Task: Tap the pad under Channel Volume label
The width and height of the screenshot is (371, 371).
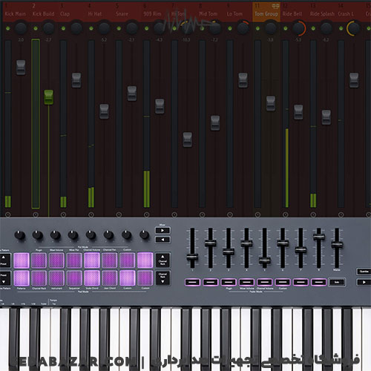Action: [92, 260]
